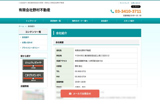Click the 東急田園都市線 / 三軒茶屋 access cell
This screenshot has width=160, height=100.
click(x=105, y=61)
